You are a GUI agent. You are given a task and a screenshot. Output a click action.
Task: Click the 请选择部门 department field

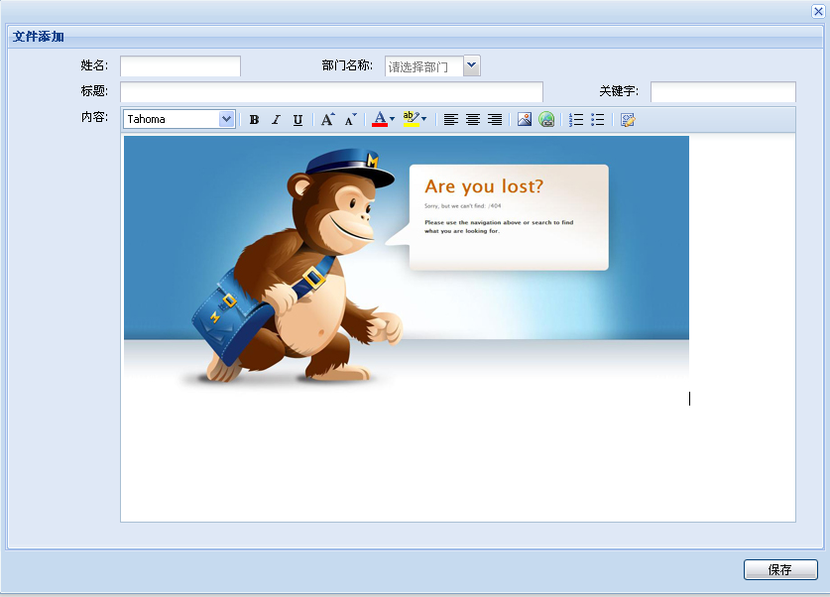tap(424, 66)
